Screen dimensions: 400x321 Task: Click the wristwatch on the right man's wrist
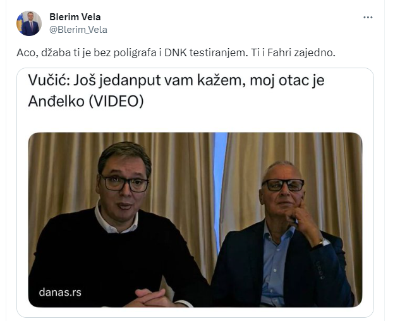point(324,243)
